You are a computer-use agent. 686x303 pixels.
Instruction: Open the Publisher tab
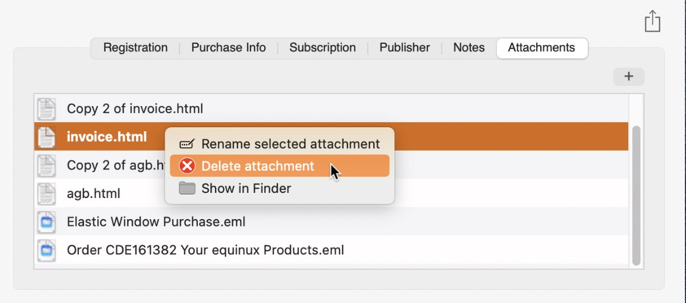point(405,48)
